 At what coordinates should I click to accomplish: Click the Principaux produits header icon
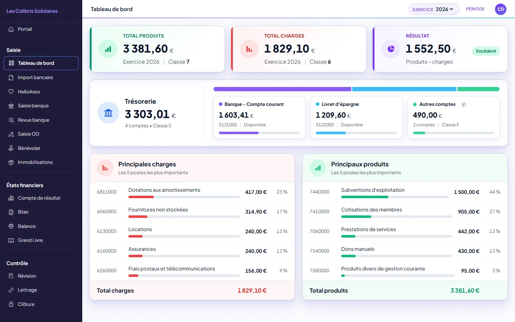tap(318, 168)
